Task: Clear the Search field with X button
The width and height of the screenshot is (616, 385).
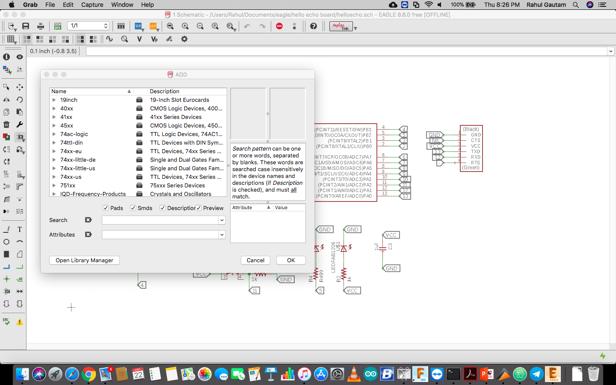Action: click(x=88, y=220)
